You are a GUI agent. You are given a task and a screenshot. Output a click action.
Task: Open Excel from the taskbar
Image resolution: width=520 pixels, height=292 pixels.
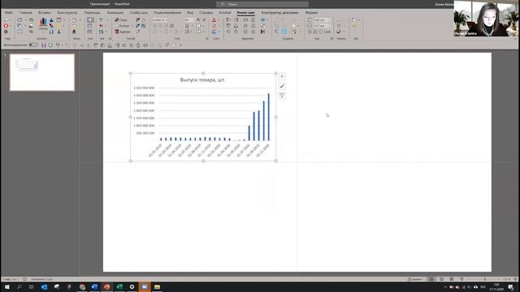119,287
